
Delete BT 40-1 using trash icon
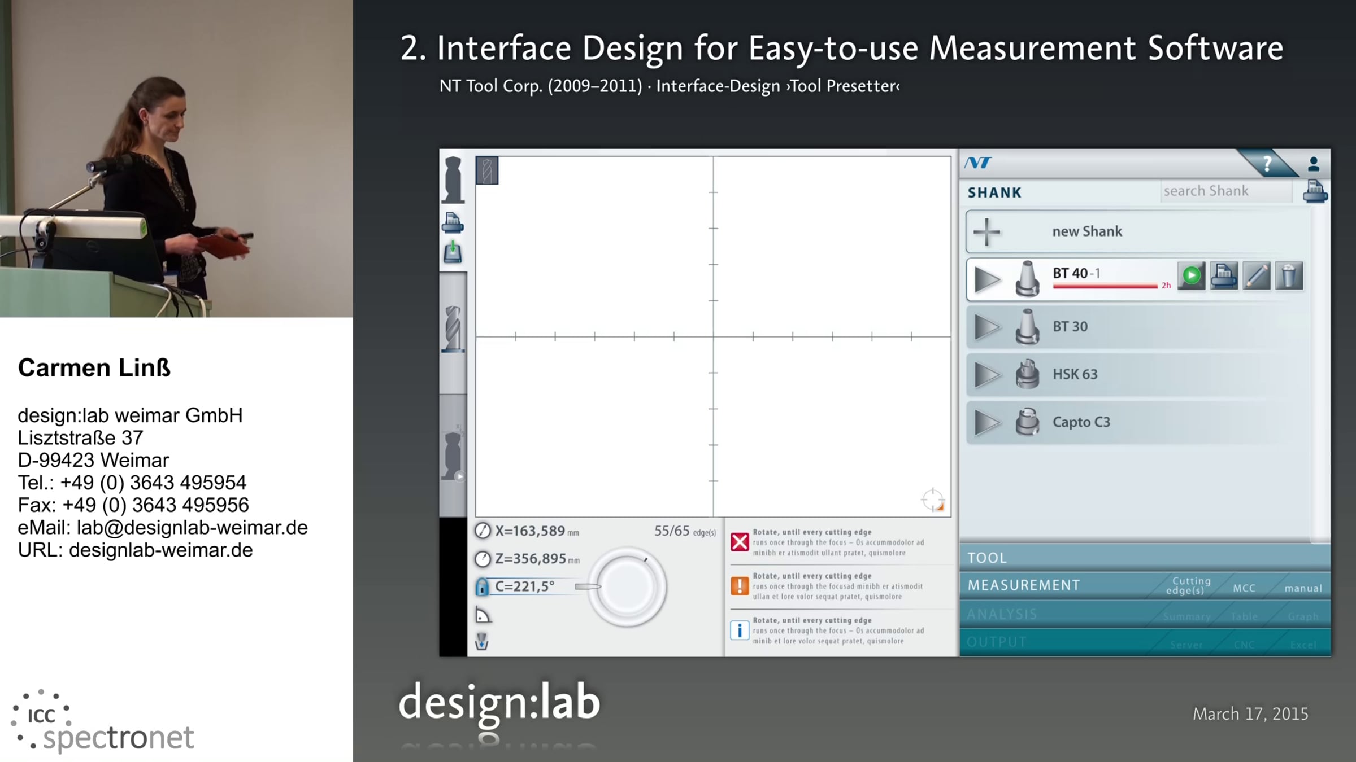pyautogui.click(x=1289, y=275)
